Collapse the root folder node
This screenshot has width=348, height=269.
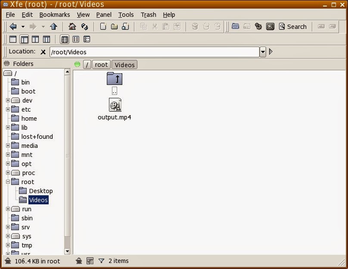click(8, 181)
